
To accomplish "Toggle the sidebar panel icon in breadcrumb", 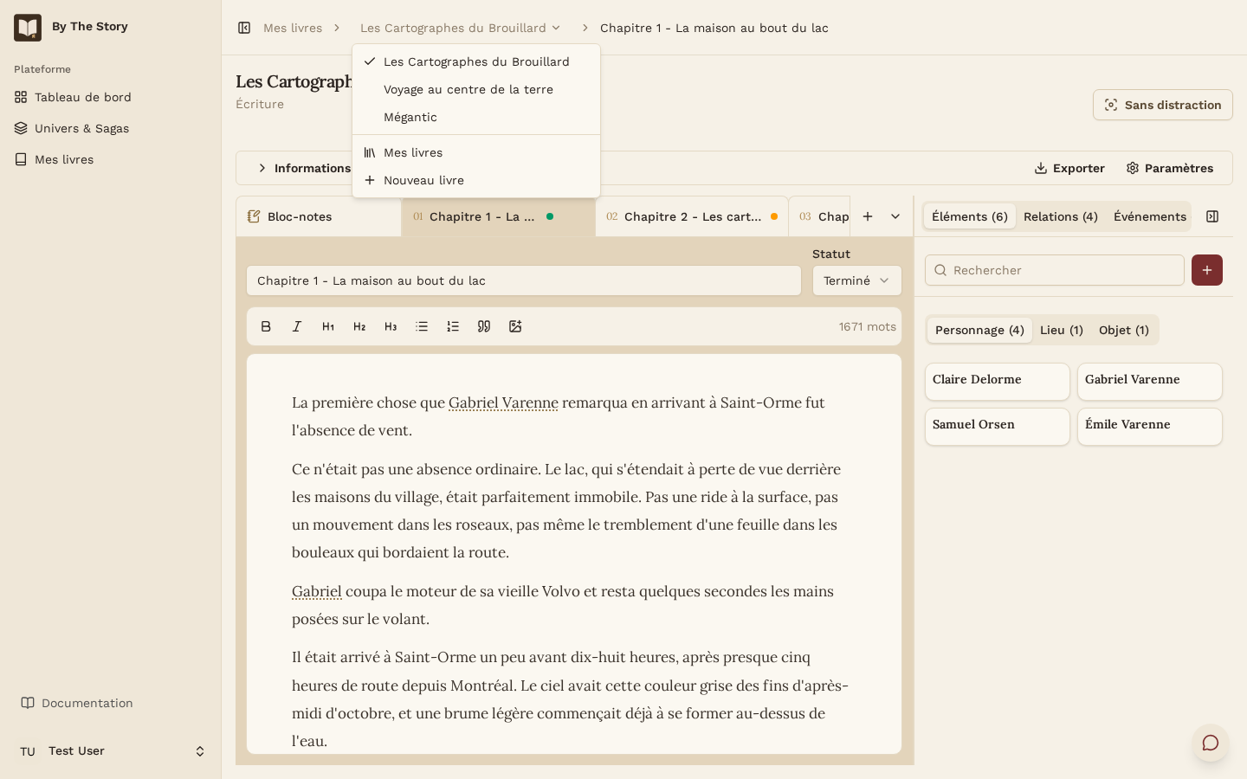I will [x=244, y=28].
